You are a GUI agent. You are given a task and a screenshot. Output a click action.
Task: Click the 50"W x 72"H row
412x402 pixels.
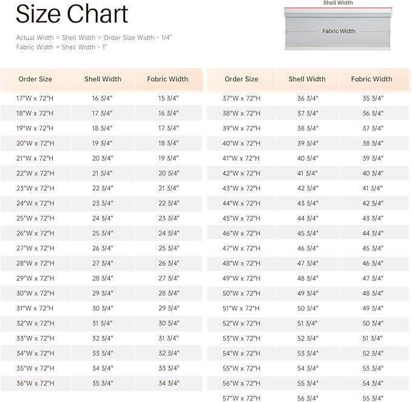click(308, 293)
